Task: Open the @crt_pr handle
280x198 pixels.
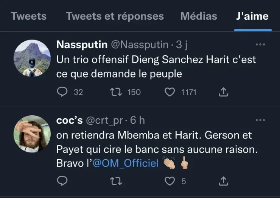Action: pyautogui.click(x=105, y=120)
